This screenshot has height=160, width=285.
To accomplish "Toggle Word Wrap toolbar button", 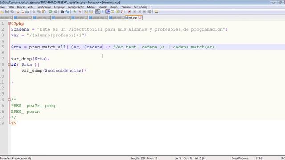I will point(98,12).
